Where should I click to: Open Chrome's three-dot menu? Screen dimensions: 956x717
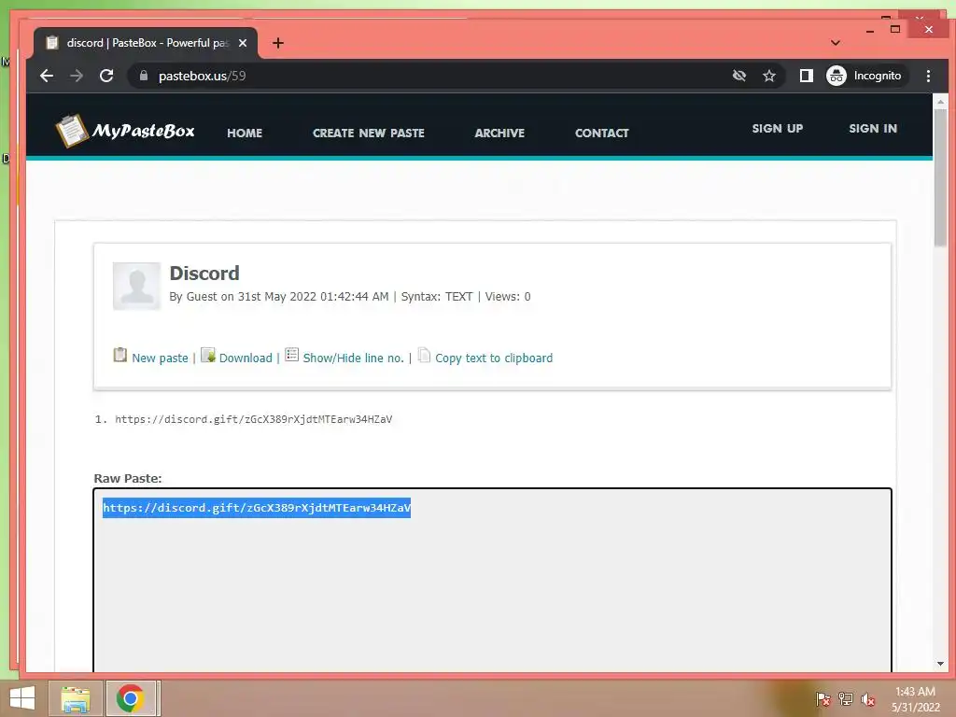point(928,76)
